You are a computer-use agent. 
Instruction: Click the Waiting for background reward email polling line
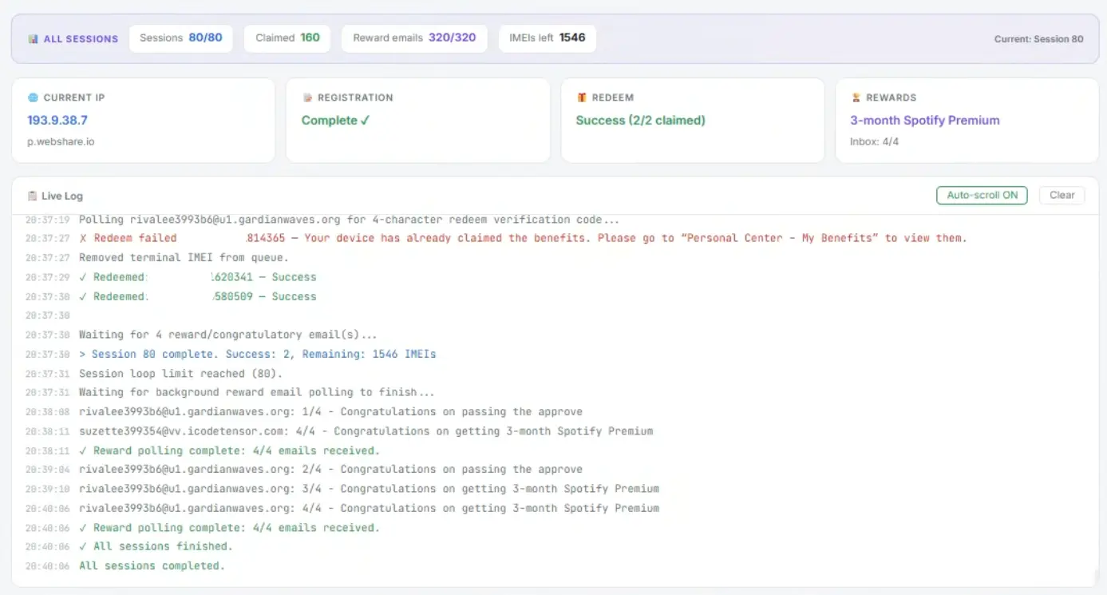[x=257, y=392]
